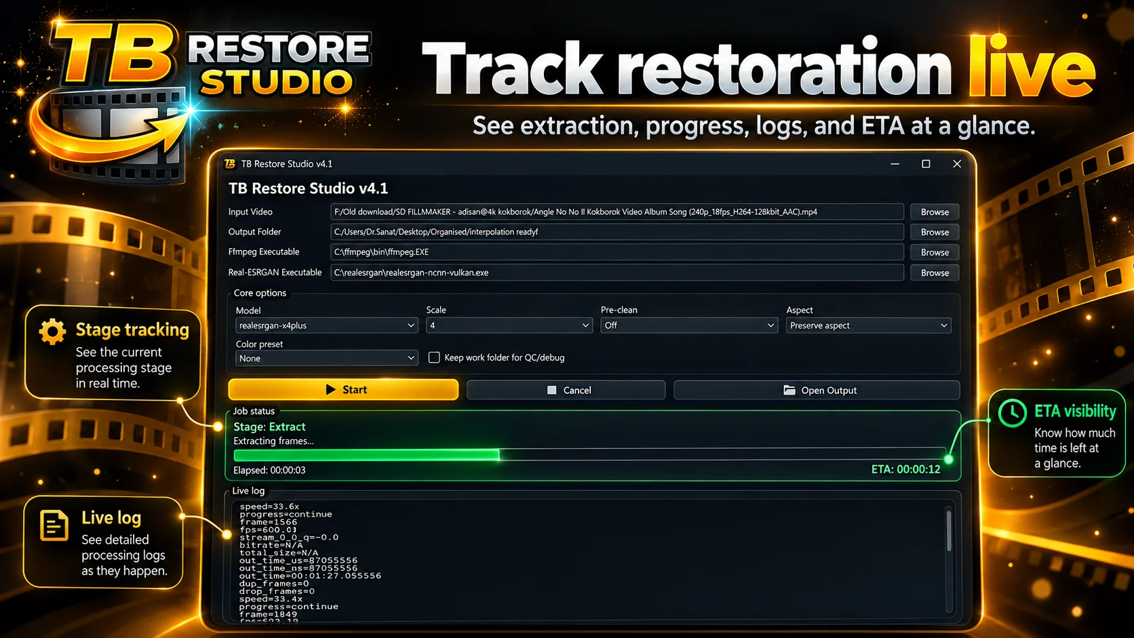Browse for the Output Folder
Viewport: 1134px width, 638px height.
(x=935, y=233)
